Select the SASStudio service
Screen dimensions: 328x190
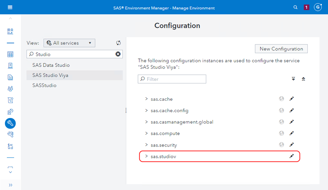44,85
